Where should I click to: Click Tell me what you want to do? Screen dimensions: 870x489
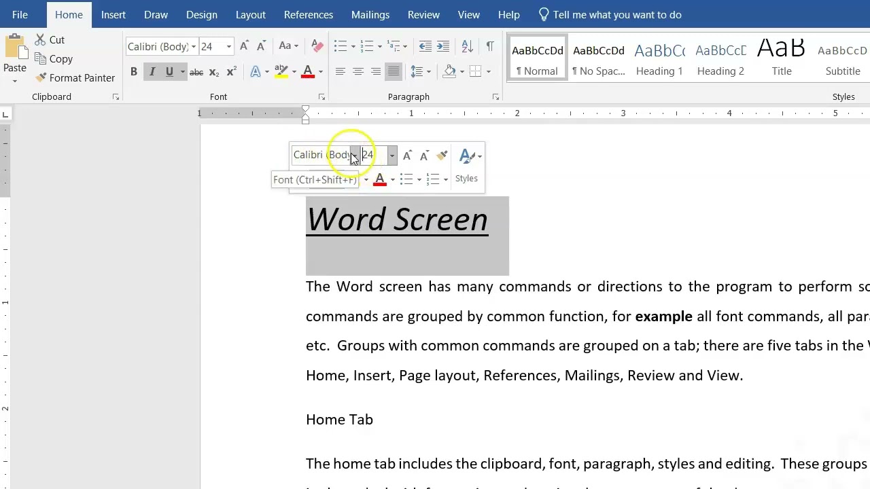click(x=609, y=14)
